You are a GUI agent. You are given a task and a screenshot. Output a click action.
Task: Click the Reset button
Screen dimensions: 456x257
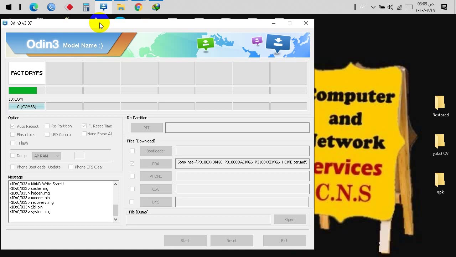tap(232, 241)
